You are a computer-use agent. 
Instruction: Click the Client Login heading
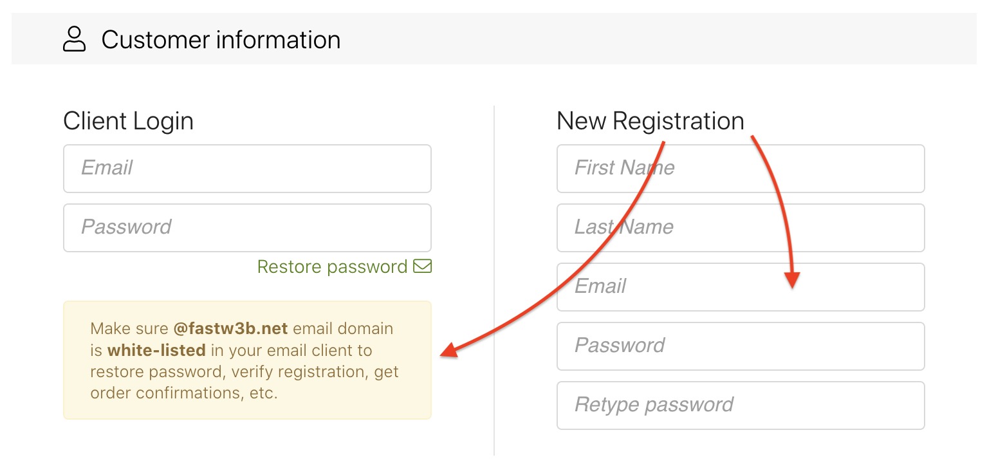(128, 121)
